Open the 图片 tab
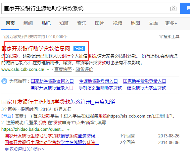 (x=100, y=23)
